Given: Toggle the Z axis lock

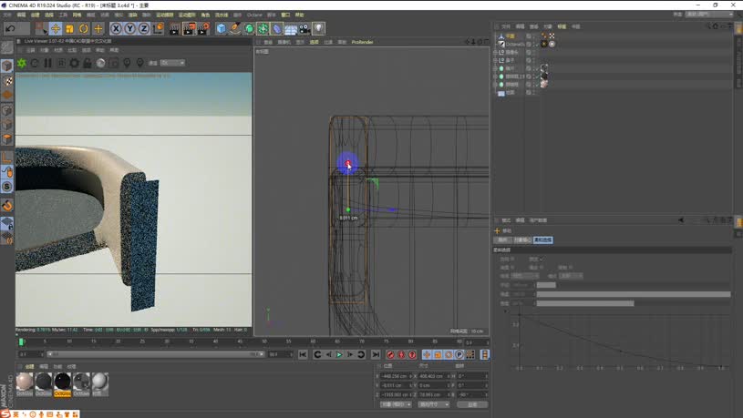Looking at the screenshot, I should click(x=143, y=28).
